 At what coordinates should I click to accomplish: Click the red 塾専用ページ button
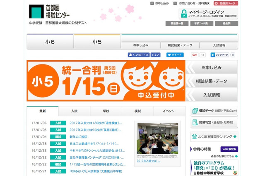[x=226, y=3]
